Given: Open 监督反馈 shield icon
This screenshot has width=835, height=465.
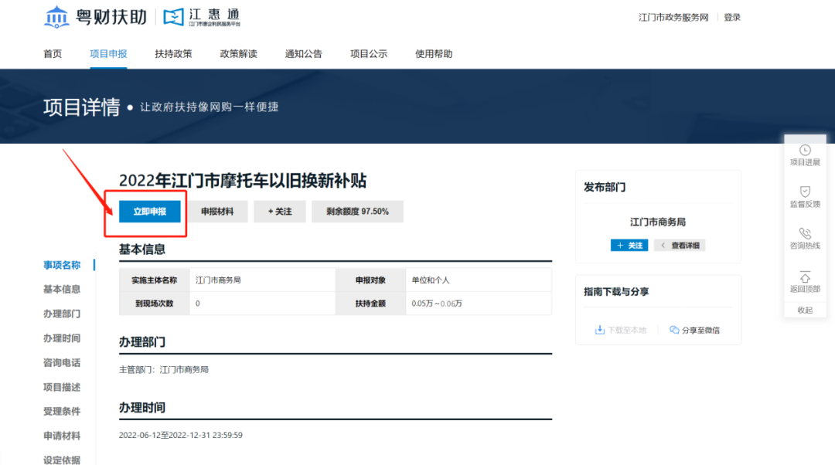Looking at the screenshot, I should click(805, 192).
